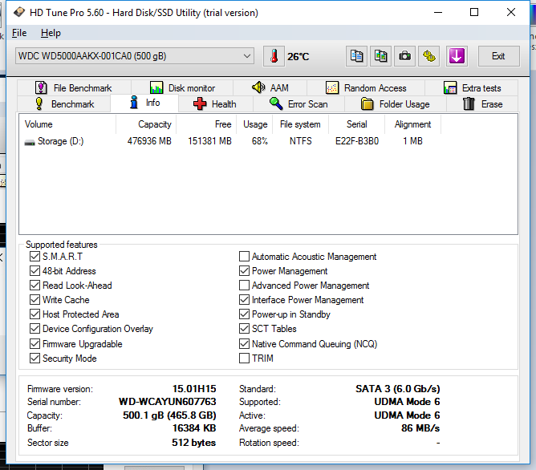
Task: Open the Folder Usage tab
Action: tap(395, 103)
